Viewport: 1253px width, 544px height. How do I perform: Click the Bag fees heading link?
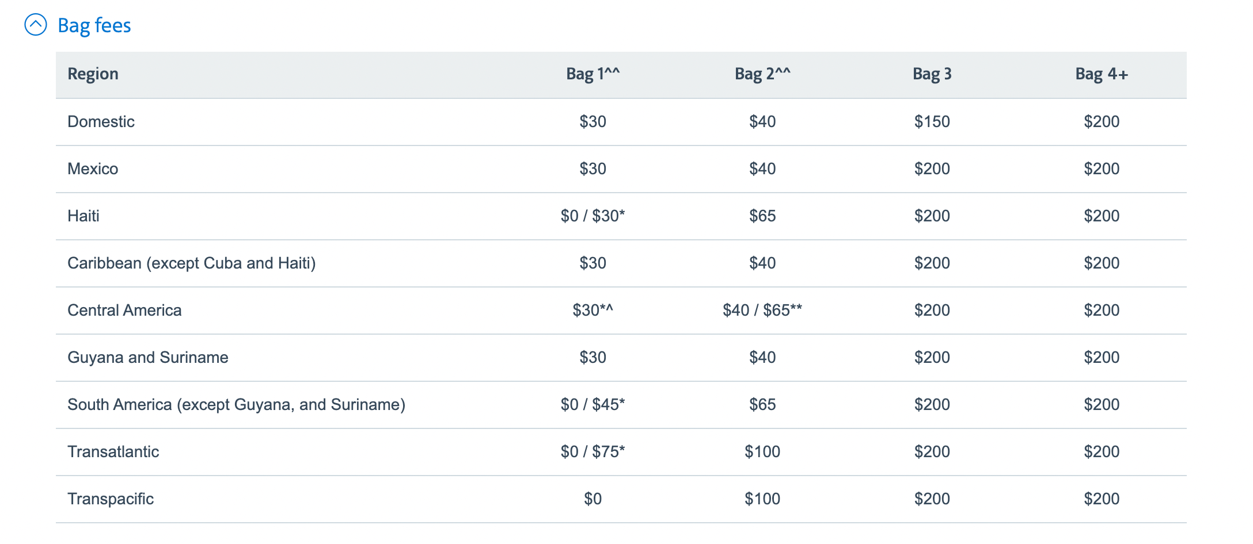(x=94, y=25)
